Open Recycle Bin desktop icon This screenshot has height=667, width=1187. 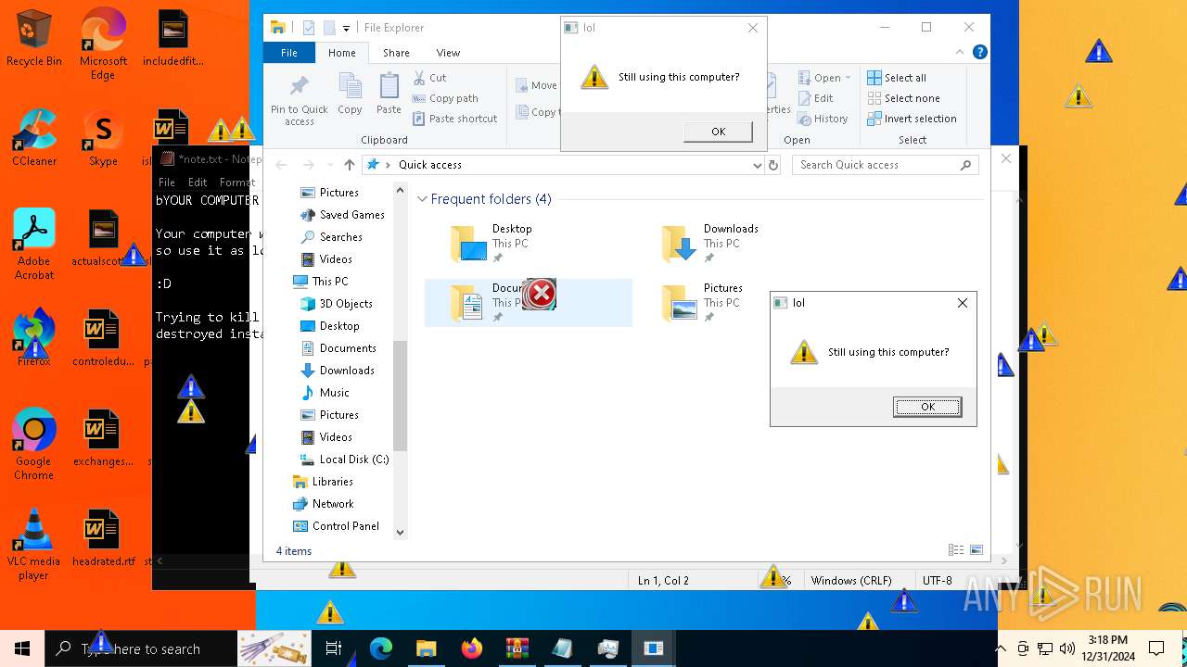(34, 38)
